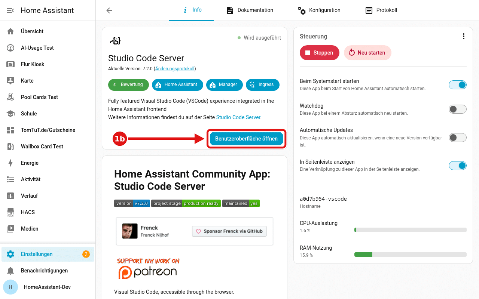Image resolution: width=479 pixels, height=299 pixels.
Task: Click the Bewertung rating chip
Action: coord(128,85)
